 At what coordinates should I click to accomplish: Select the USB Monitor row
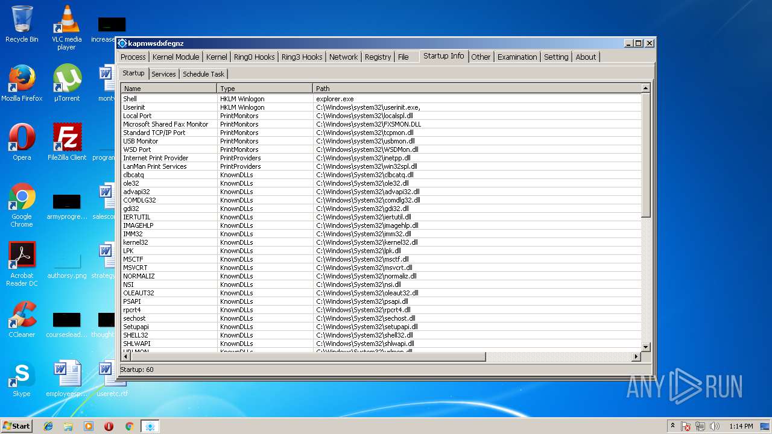[x=381, y=141]
